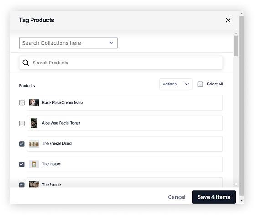Image resolution: width=256 pixels, height=216 pixels.
Task: Click the inner scrollbar up arrow
Action: pyautogui.click(x=236, y=33)
